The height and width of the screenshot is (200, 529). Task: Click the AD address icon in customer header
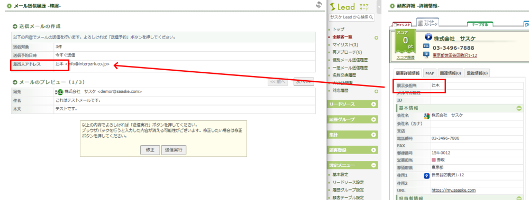click(x=426, y=54)
